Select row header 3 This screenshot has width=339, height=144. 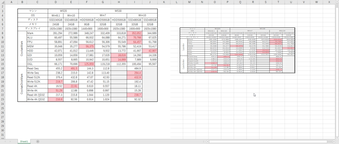coord(2,11)
